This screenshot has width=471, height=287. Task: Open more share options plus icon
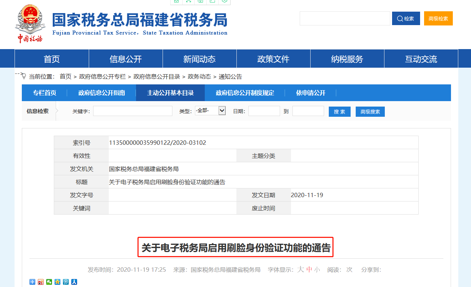32,282
